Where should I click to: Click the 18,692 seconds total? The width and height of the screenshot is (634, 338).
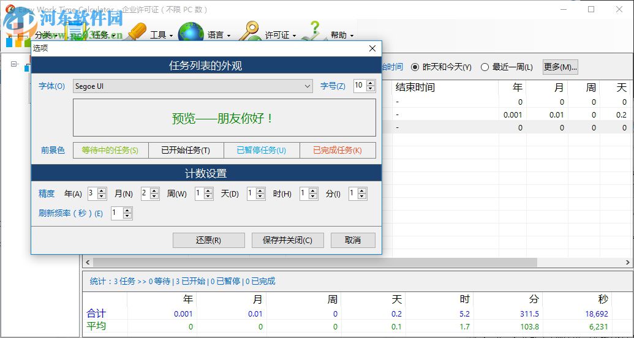coord(597,314)
